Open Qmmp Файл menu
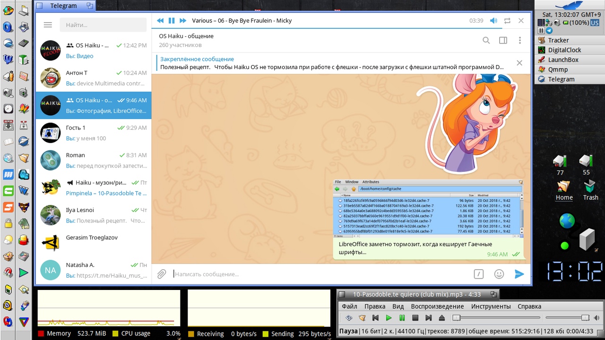The image size is (605, 340). coord(350,306)
